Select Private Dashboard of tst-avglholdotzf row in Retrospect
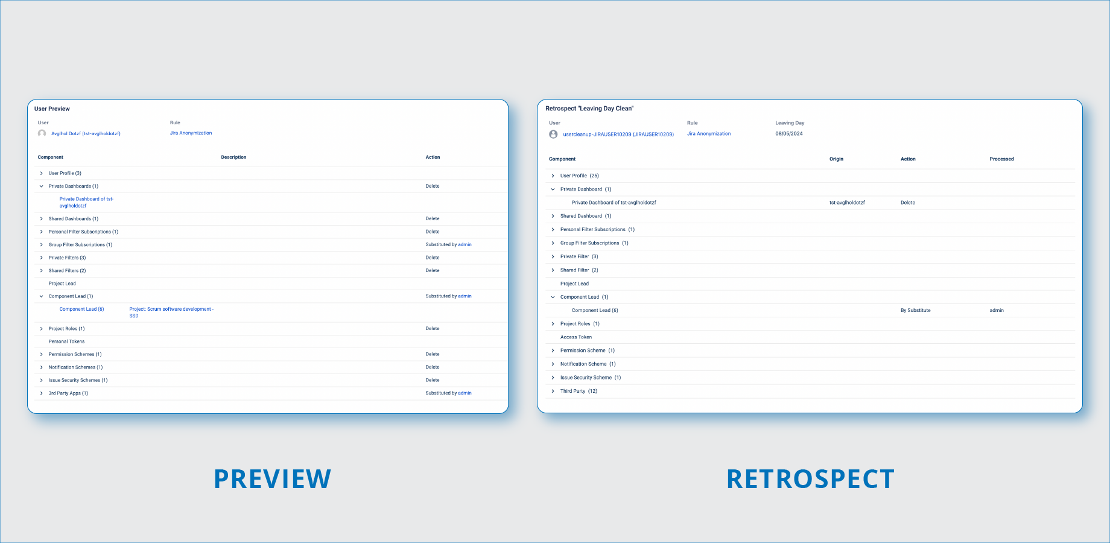This screenshot has width=1110, height=543. tap(810, 203)
